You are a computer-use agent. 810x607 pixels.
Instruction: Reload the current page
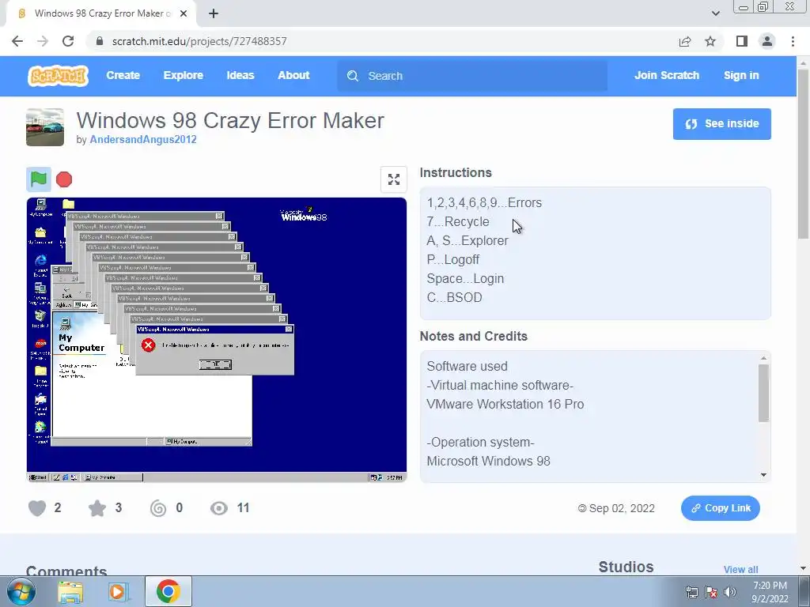click(x=68, y=41)
